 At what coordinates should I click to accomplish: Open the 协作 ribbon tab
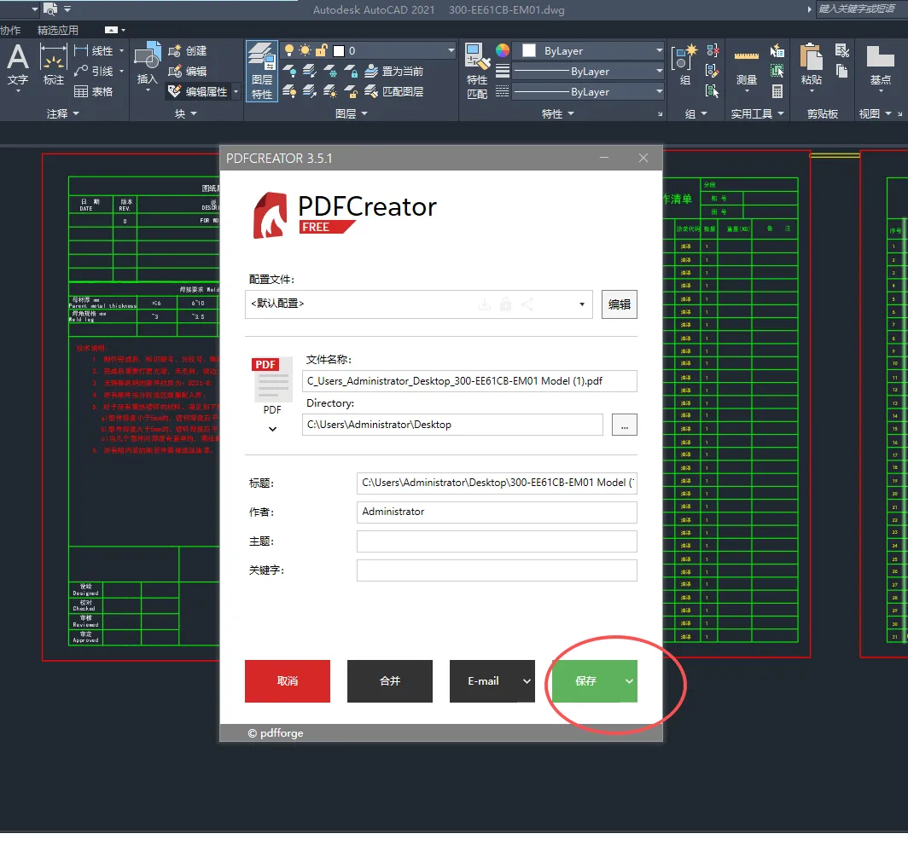10,30
